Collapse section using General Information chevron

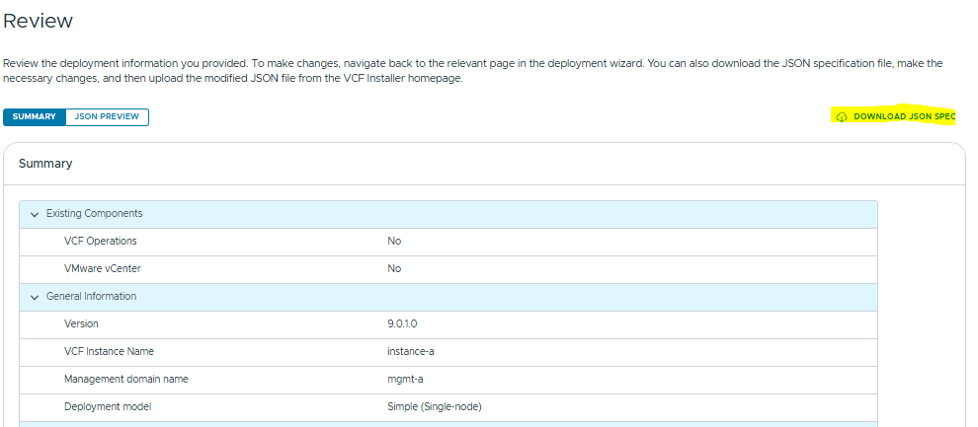point(35,297)
